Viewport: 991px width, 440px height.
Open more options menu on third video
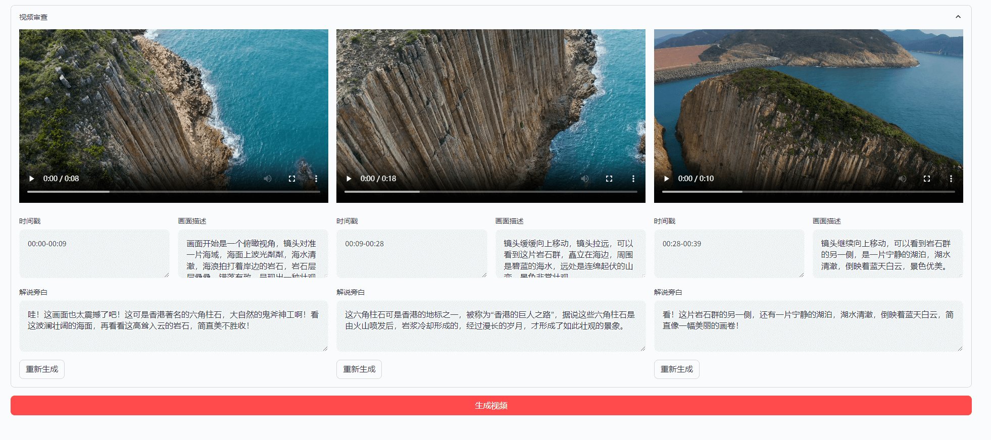[951, 179]
